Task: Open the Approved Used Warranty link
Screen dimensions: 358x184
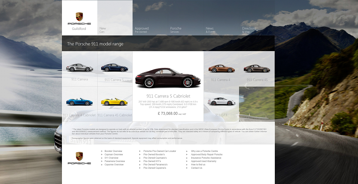Action: (204, 161)
